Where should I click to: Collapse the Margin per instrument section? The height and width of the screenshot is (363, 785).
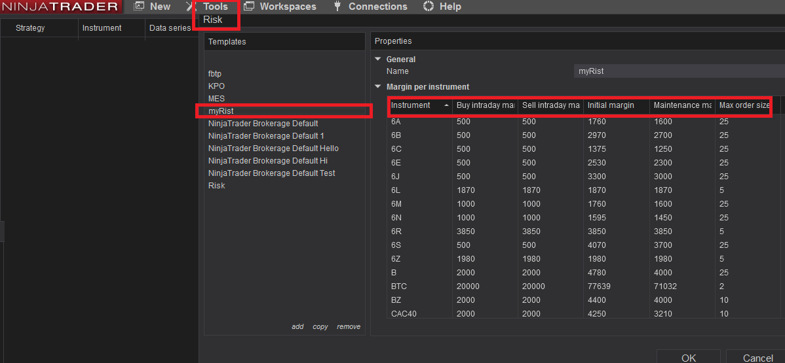tap(377, 86)
